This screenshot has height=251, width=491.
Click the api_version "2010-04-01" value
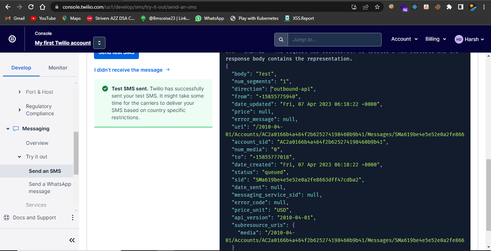click(x=295, y=218)
